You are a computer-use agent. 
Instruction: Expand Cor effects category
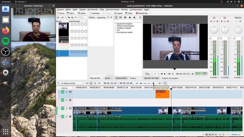point(116,30)
